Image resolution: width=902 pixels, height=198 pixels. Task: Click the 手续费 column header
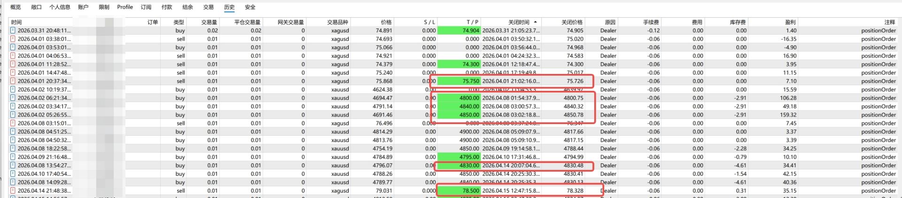(651, 22)
